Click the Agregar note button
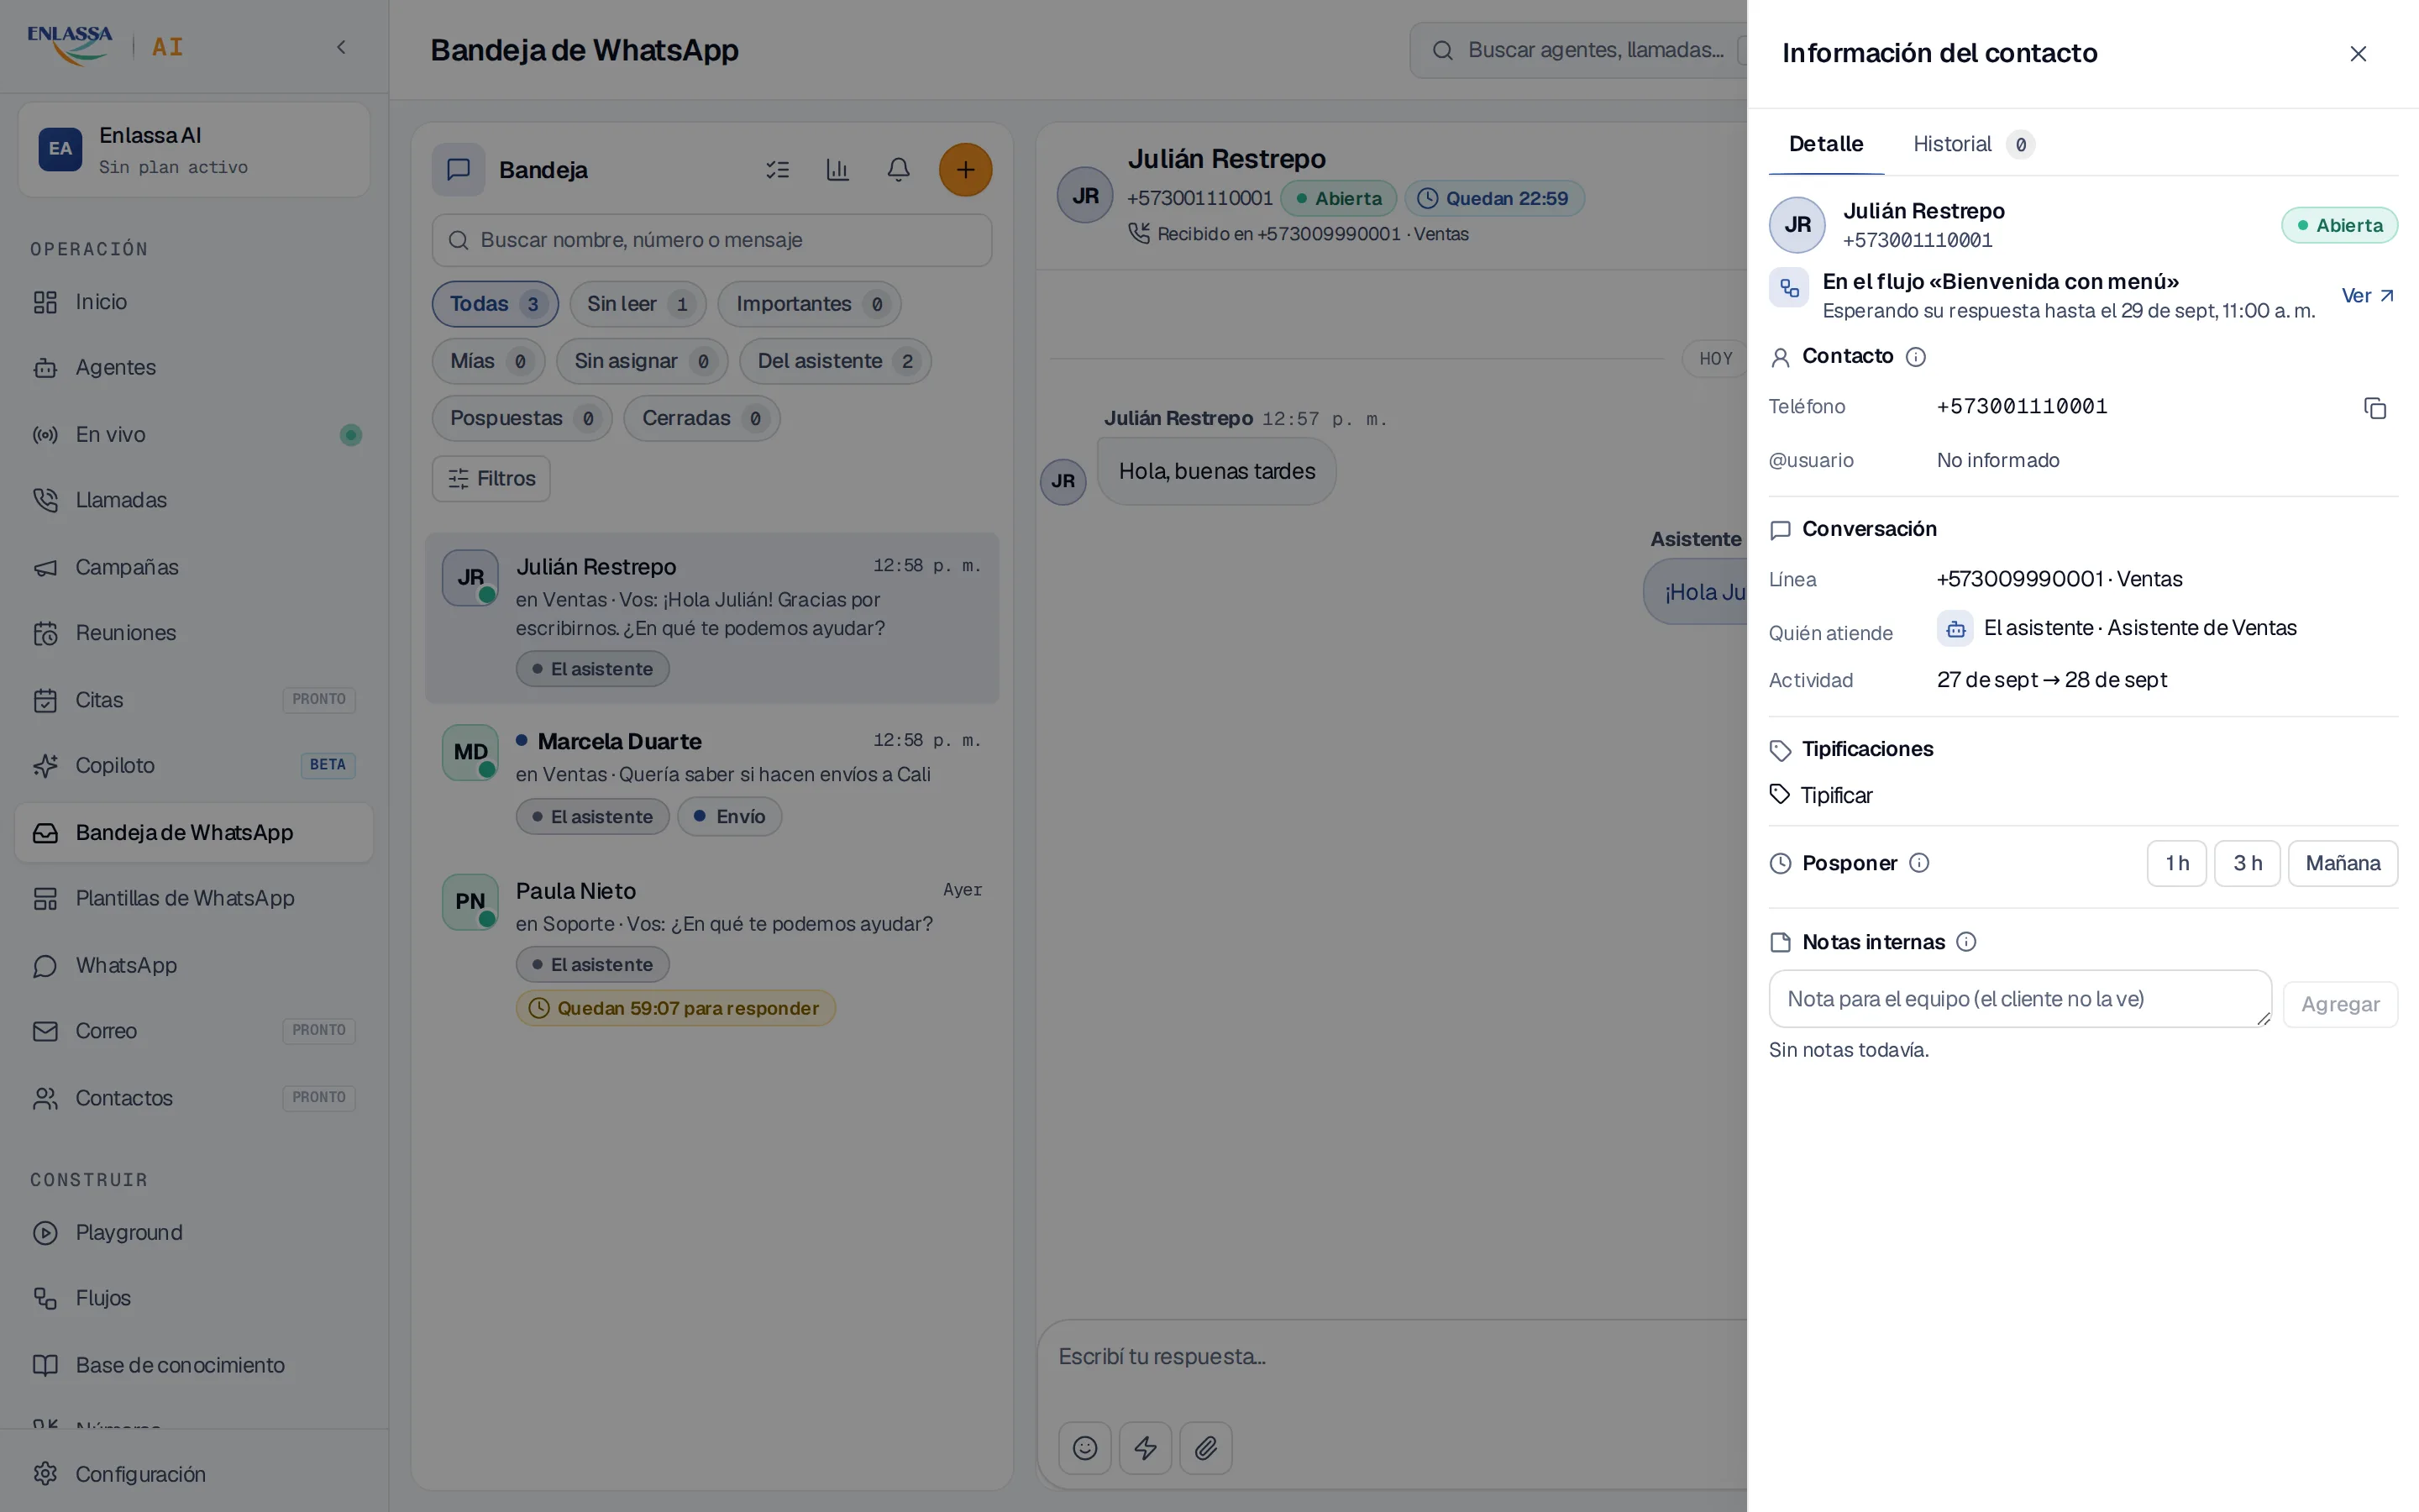2419x1512 pixels. click(x=2339, y=1004)
